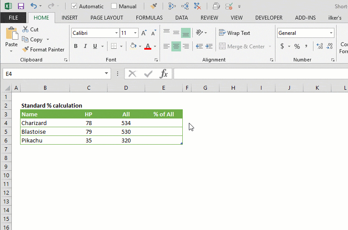Toggle Align Right

pos(186,46)
